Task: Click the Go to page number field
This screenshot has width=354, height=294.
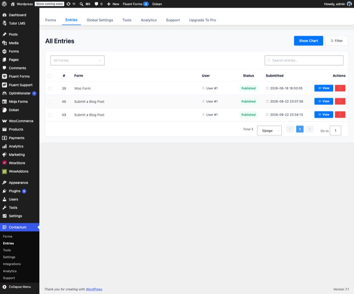Action: [335, 131]
